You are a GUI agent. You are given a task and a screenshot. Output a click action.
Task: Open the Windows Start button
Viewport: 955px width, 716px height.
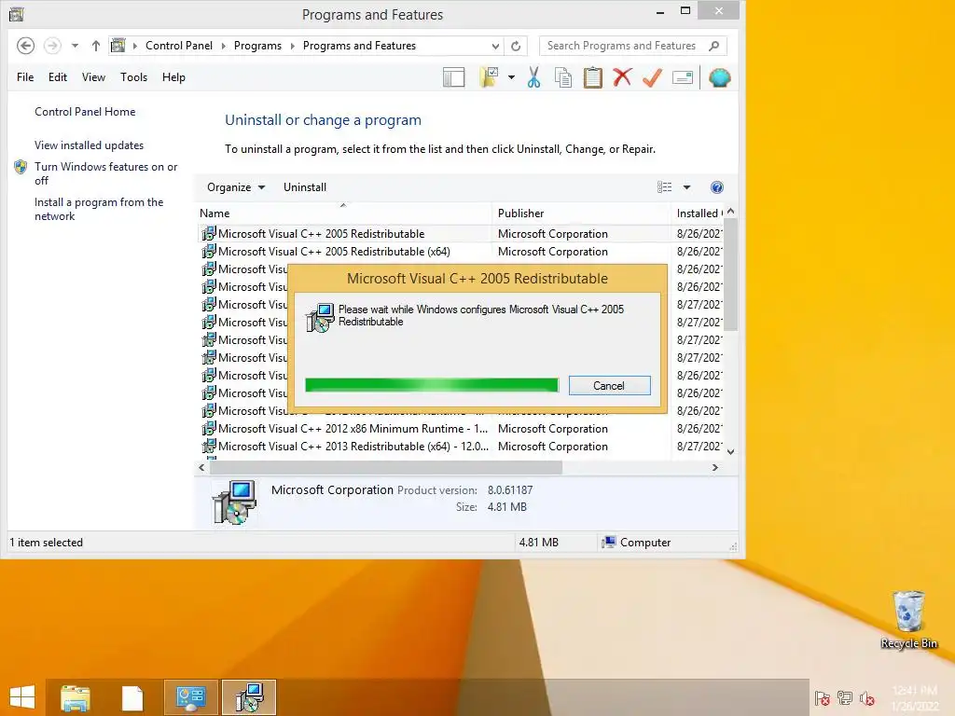[x=22, y=697]
